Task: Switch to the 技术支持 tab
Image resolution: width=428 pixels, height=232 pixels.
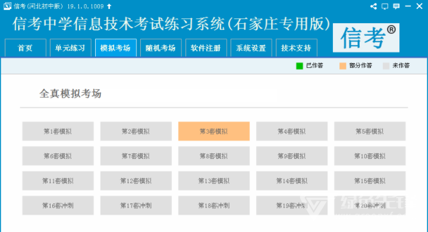Action: (x=297, y=48)
